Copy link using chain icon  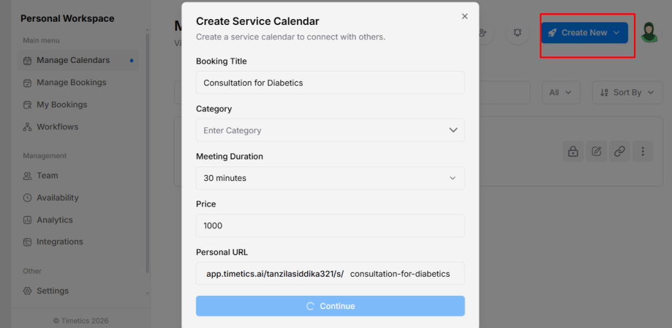point(619,152)
